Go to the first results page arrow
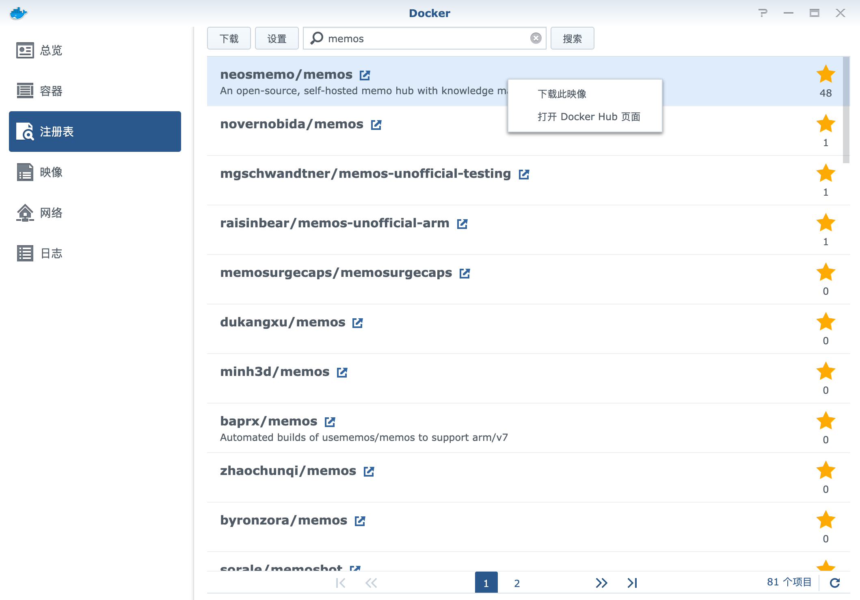The image size is (860, 600). 341,583
